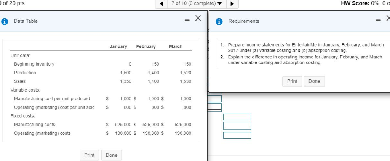Click Done in the Data Table dialog
Screen dimensions: 390x161
[112, 155]
